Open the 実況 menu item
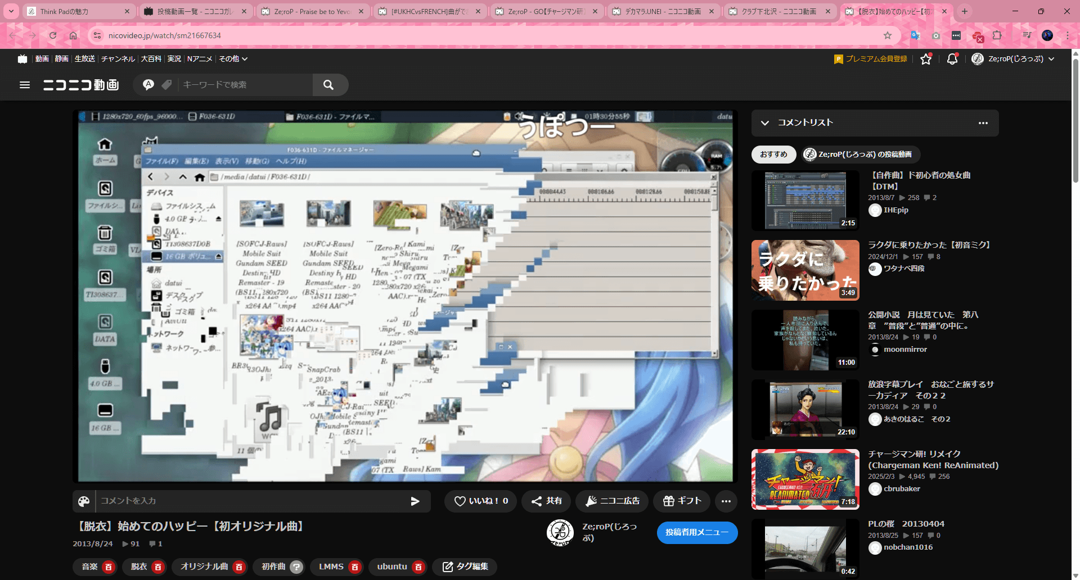Screen dimensions: 1080x580 click(174, 58)
